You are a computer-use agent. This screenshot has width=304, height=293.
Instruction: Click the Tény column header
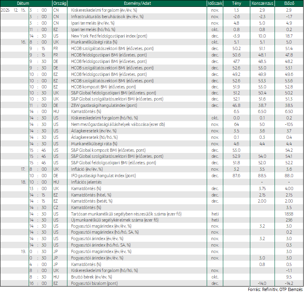pos(237,3)
